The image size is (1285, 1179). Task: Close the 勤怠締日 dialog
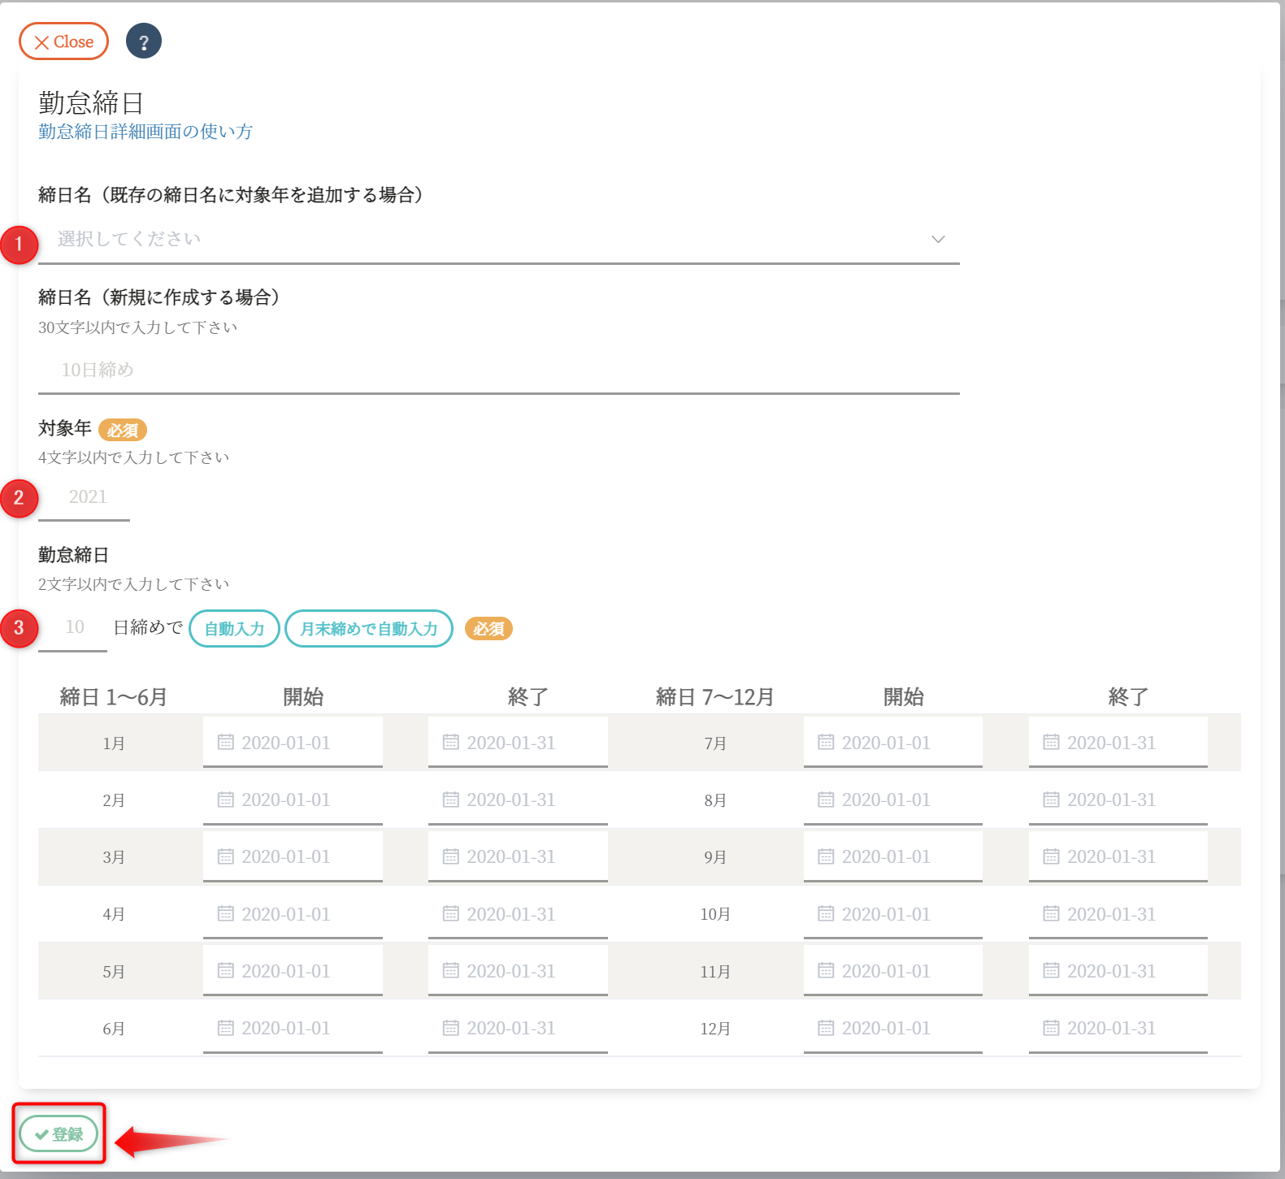pyautogui.click(x=63, y=41)
